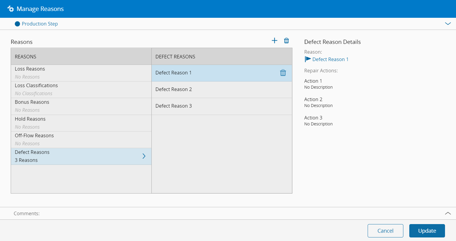The width and height of the screenshot is (456, 241).
Task: Collapse the Comments section chevron
Action: (448, 213)
